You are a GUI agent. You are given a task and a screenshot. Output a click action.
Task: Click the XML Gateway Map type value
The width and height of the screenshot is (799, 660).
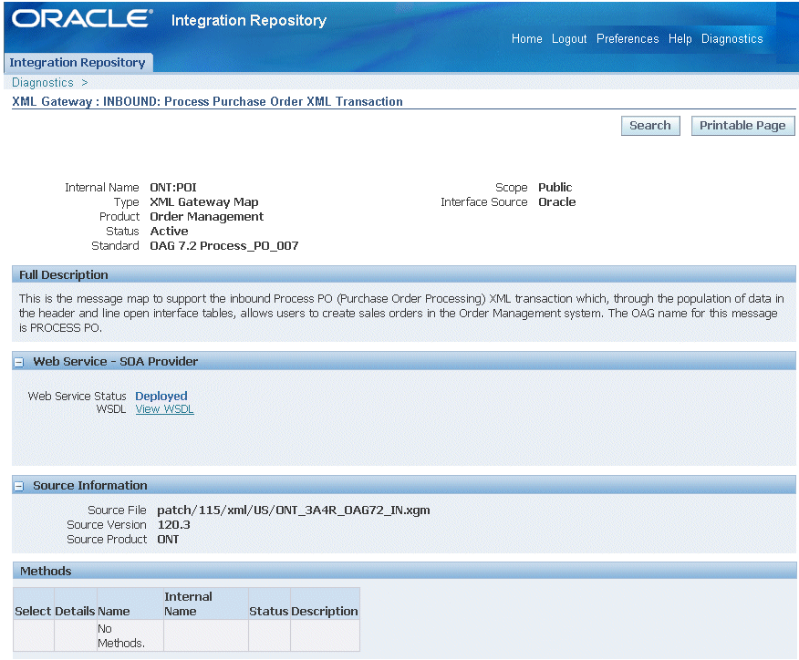click(x=203, y=202)
